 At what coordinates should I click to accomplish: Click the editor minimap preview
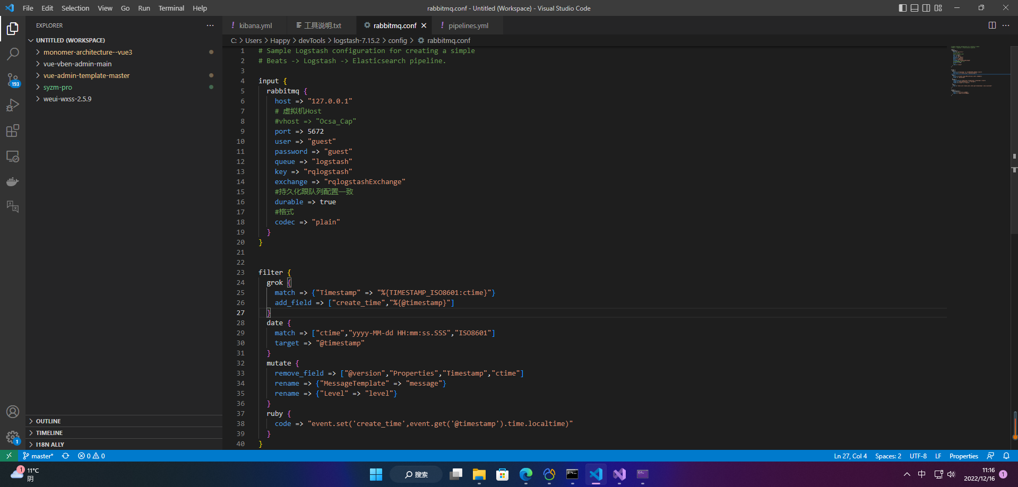[979, 71]
